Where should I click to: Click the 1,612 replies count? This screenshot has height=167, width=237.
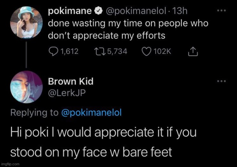[x=69, y=51]
